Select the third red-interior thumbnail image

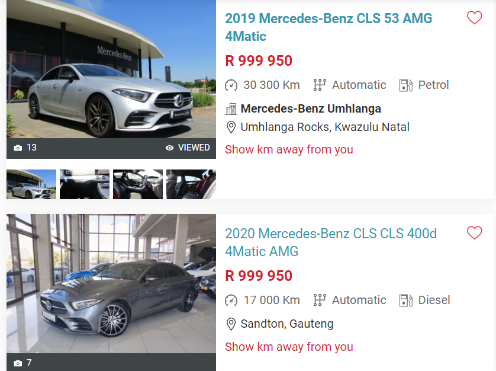[138, 184]
